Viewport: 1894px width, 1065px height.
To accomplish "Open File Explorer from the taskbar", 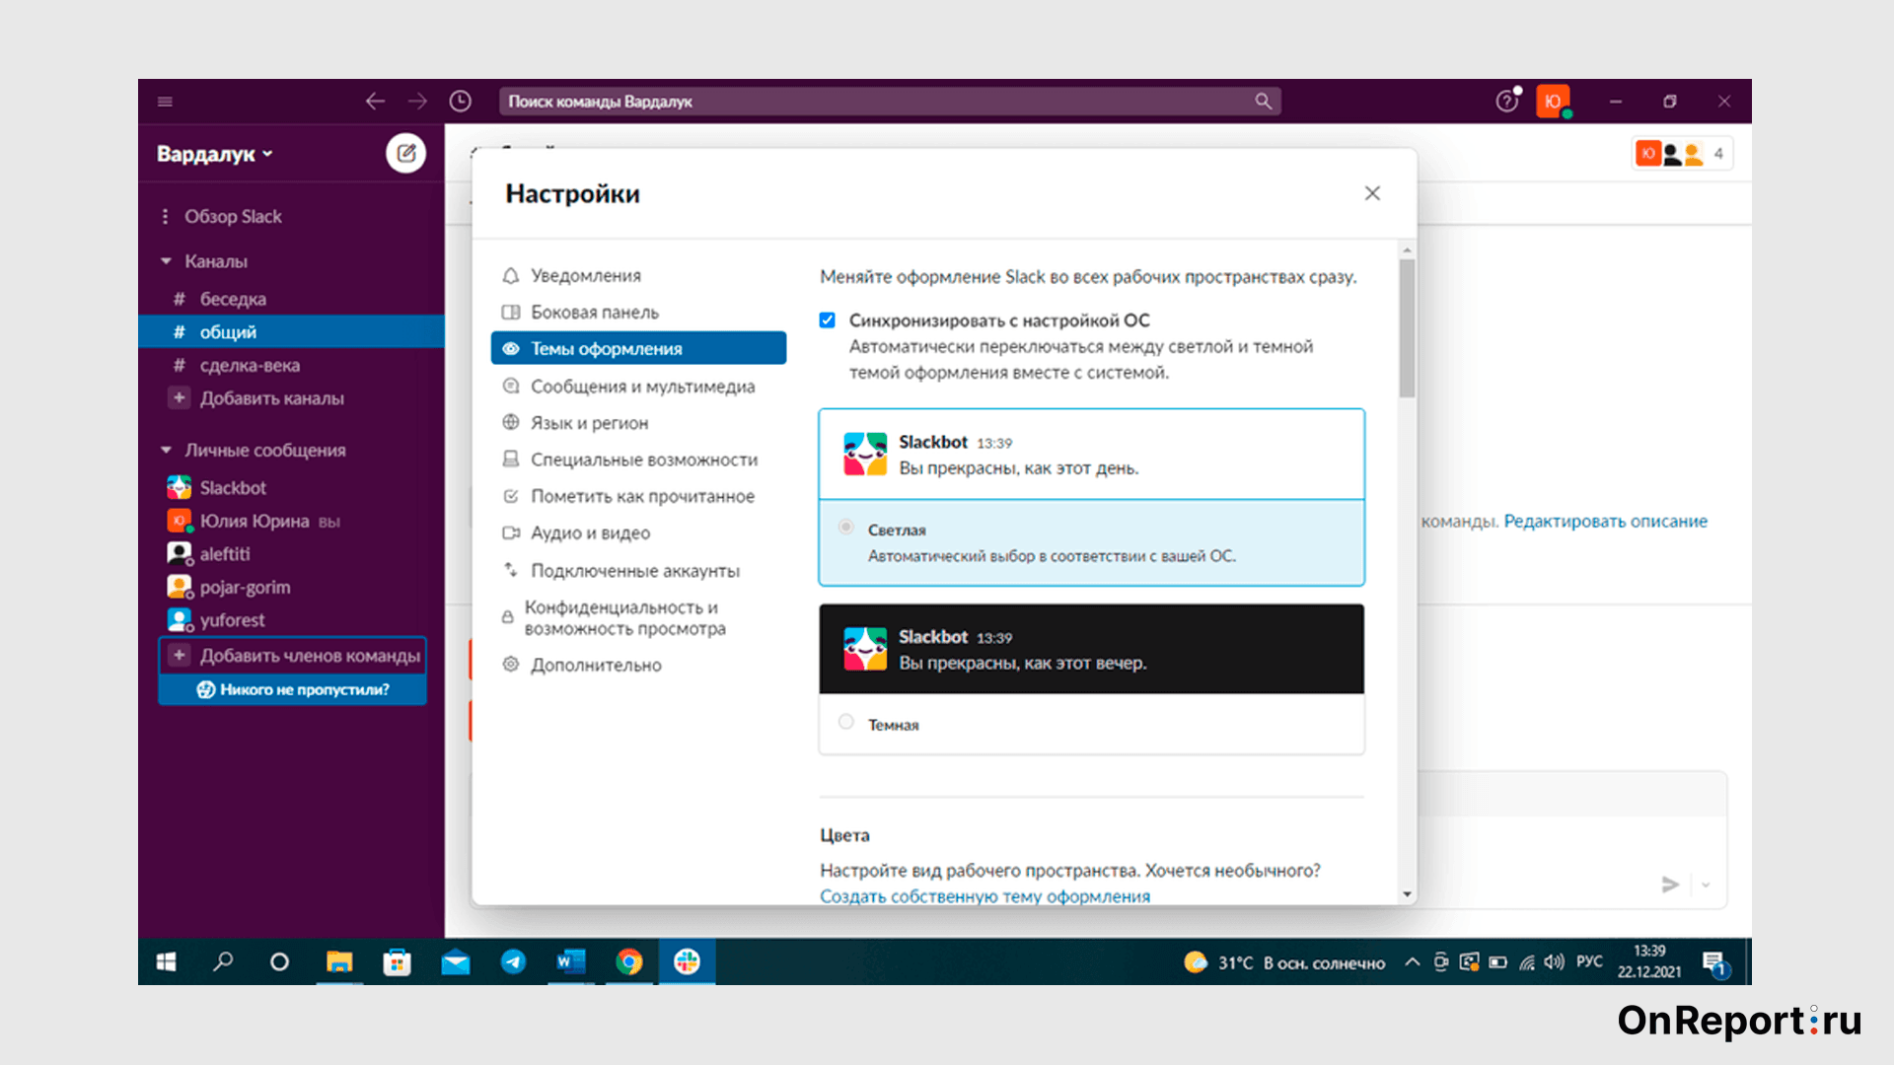I will (x=339, y=961).
